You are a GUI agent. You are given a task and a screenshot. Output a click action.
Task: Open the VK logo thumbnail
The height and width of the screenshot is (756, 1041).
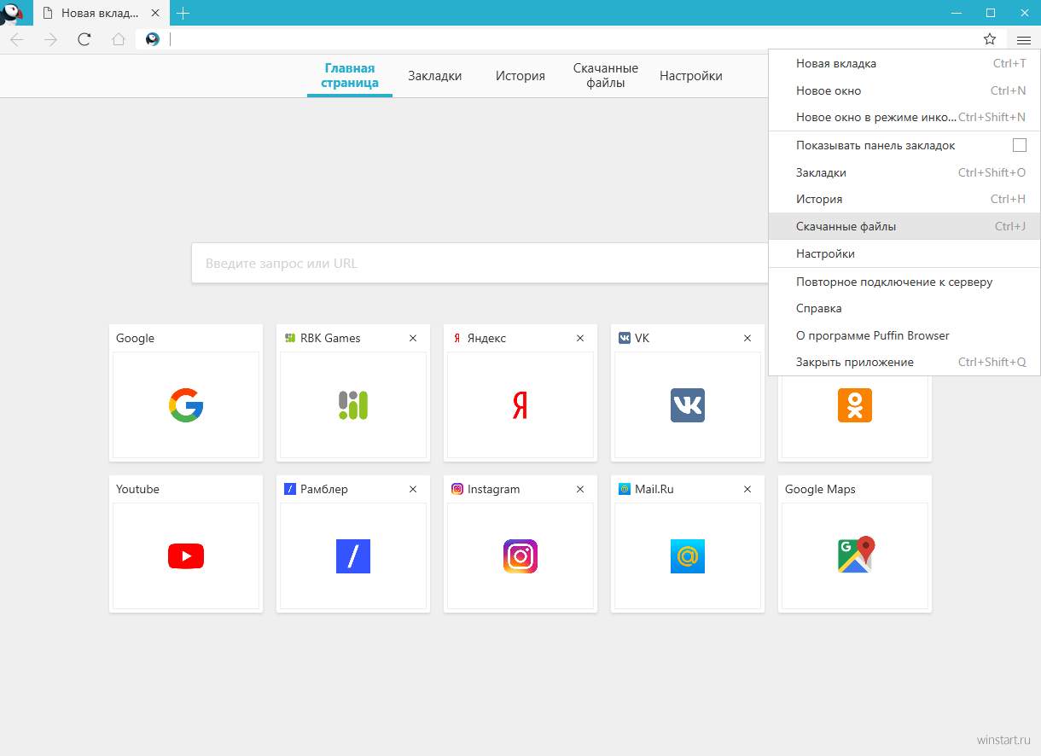688,404
